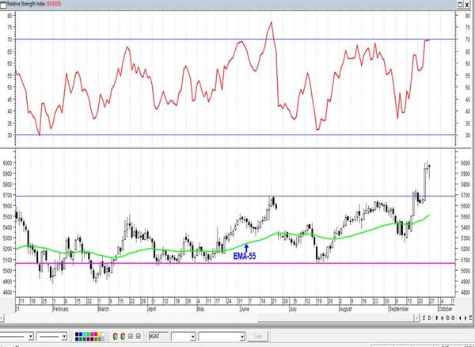
Task: Expand the small dropdown next to MGNT
Action: click(x=192, y=337)
